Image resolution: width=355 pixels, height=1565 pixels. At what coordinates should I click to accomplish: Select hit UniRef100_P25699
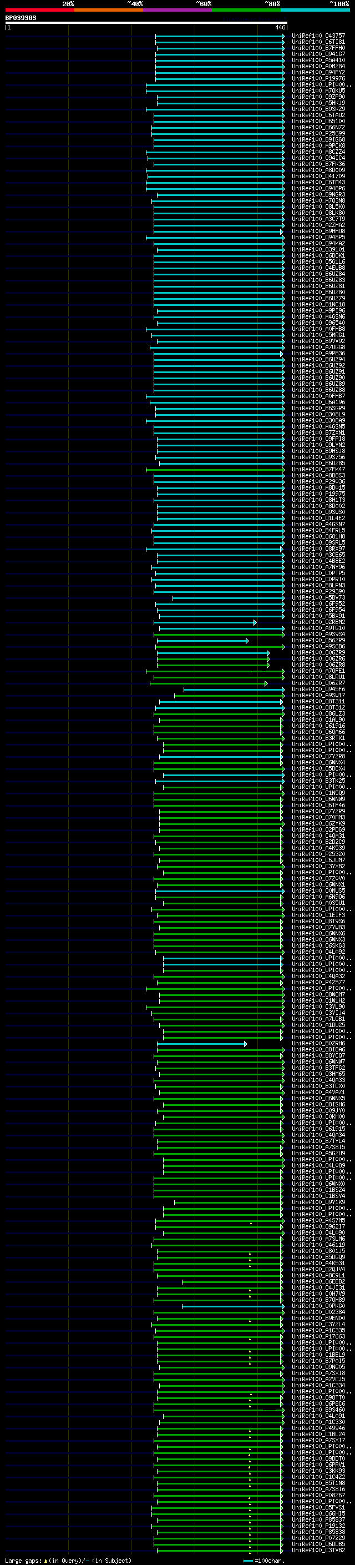(x=318, y=134)
